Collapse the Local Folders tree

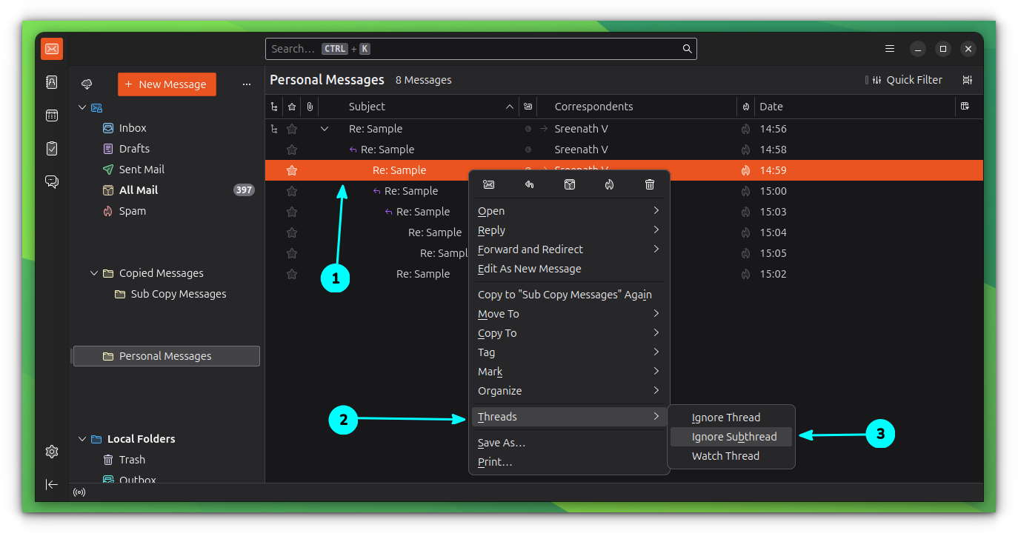(82, 439)
